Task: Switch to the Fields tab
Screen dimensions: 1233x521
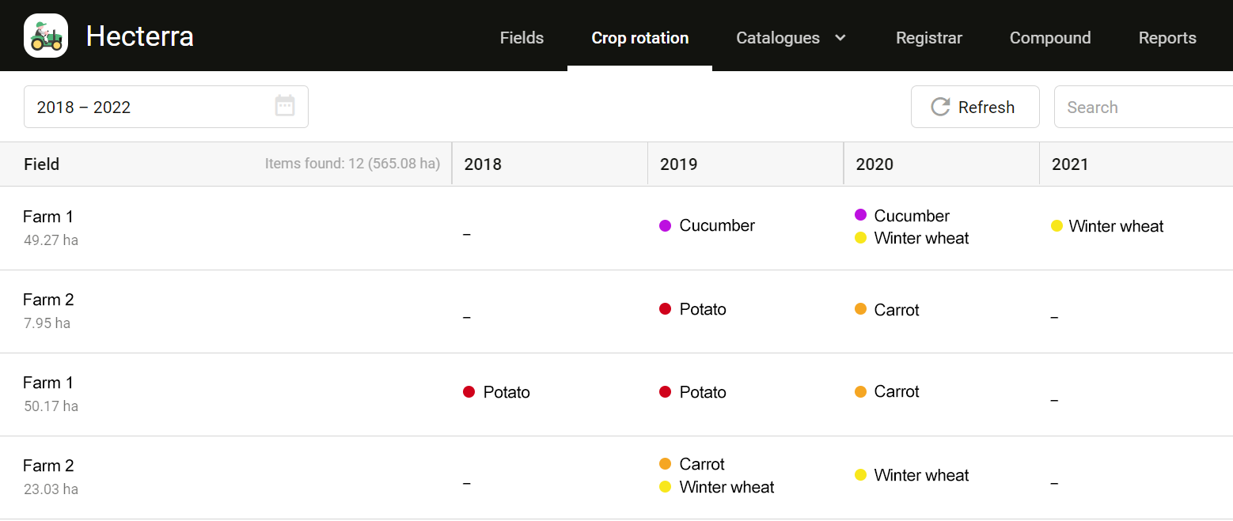Action: [x=522, y=38]
